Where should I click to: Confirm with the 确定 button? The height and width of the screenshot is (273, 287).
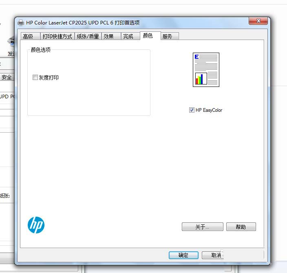[x=183, y=255]
